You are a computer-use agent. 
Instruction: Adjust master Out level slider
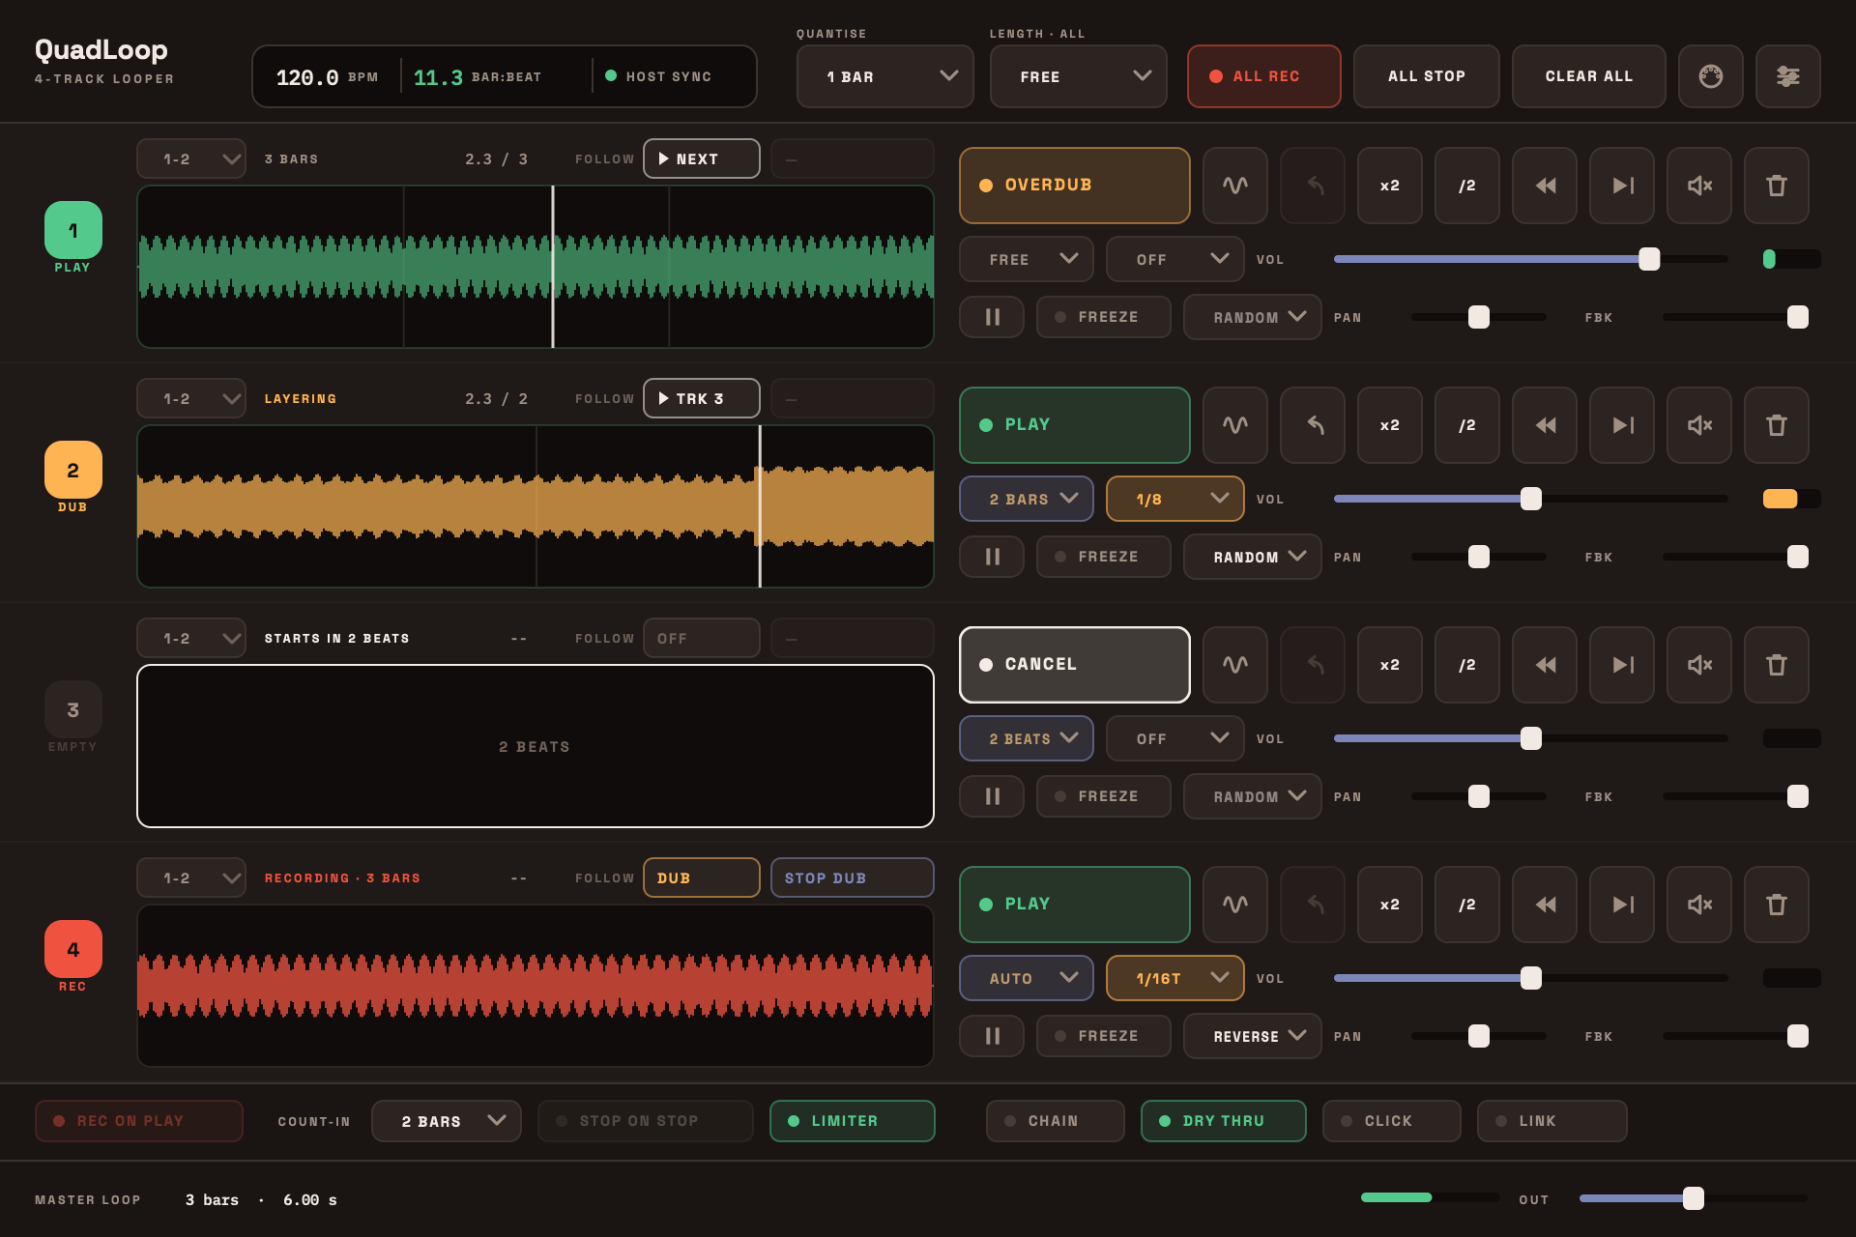click(1693, 1198)
